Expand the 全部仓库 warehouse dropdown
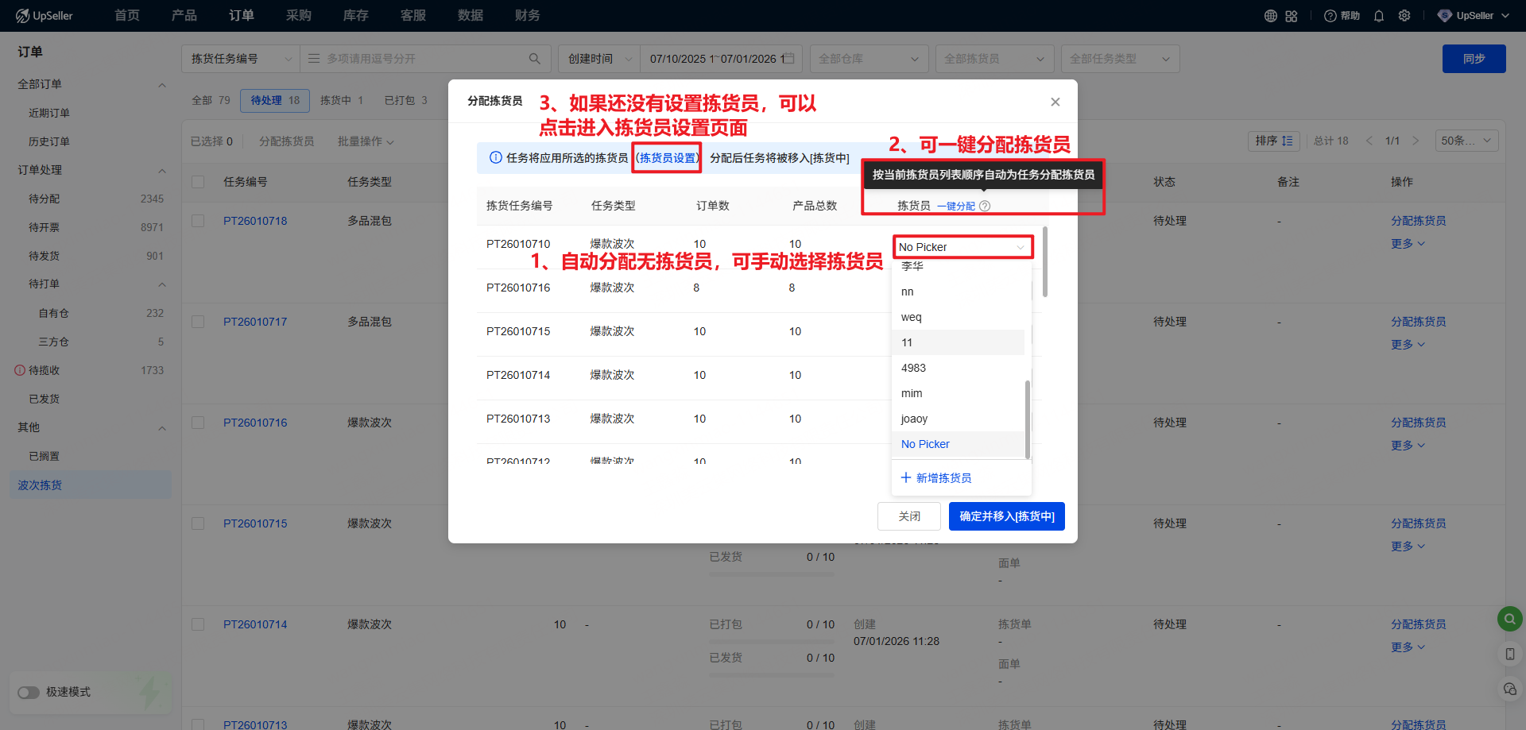1526x730 pixels. coord(869,59)
